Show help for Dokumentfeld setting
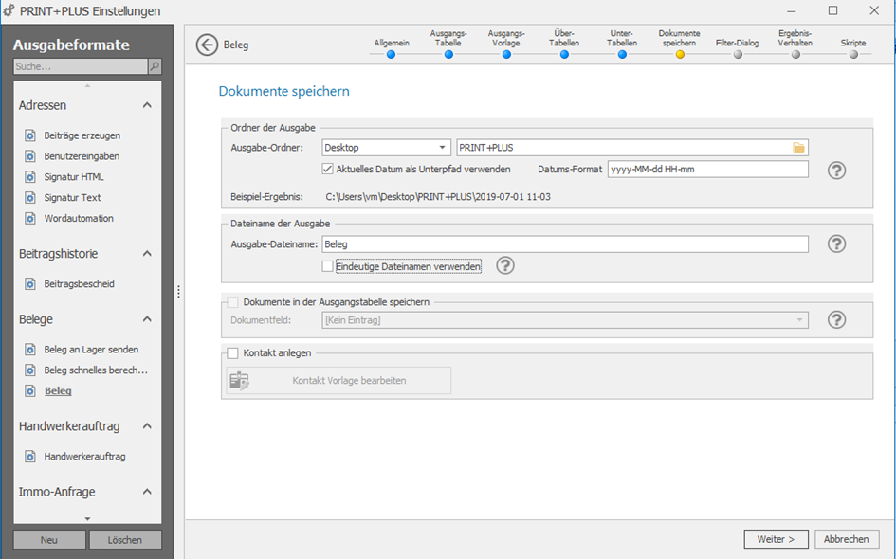The height and width of the screenshot is (559, 896). coord(836,319)
